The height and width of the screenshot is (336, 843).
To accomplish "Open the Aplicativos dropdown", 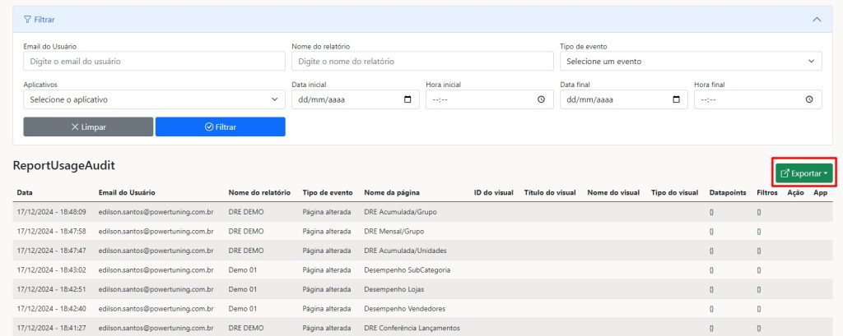I will 154,99.
